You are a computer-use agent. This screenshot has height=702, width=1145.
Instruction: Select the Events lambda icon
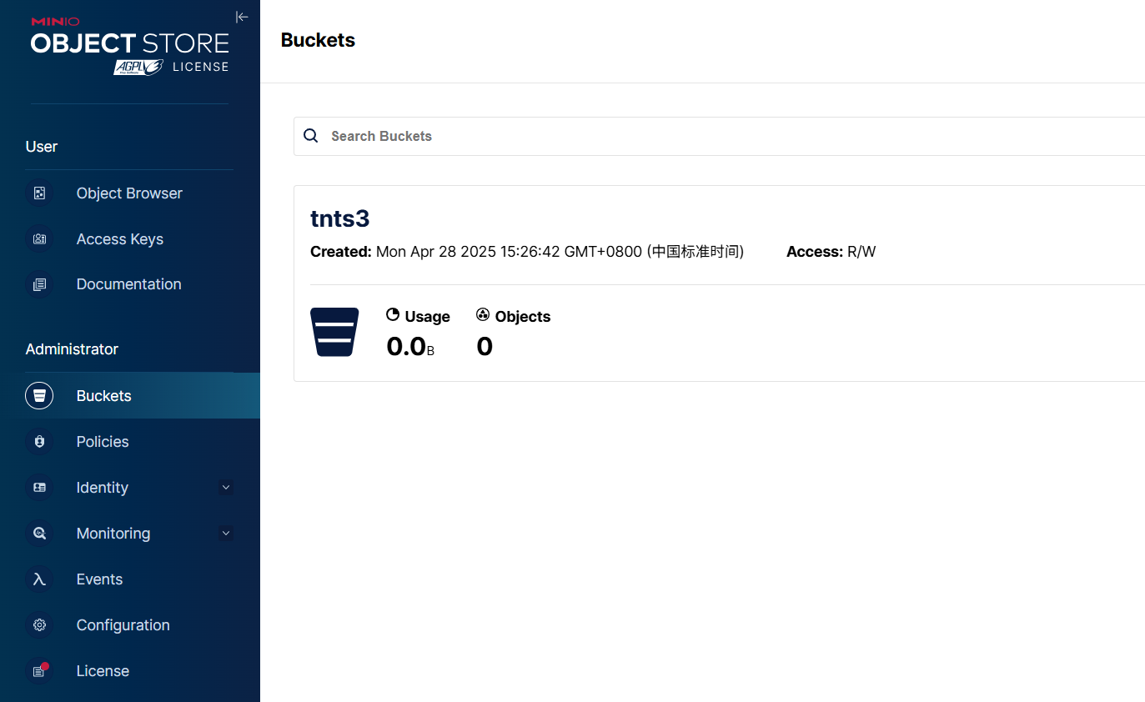[x=39, y=579]
